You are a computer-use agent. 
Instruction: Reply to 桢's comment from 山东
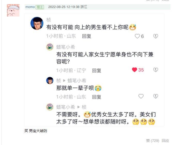tap(87, 36)
